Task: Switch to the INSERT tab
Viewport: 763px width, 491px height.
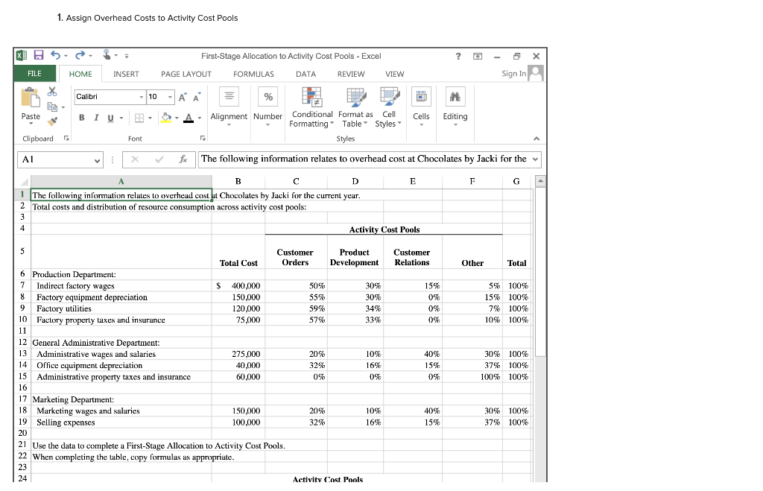Action: coord(126,74)
